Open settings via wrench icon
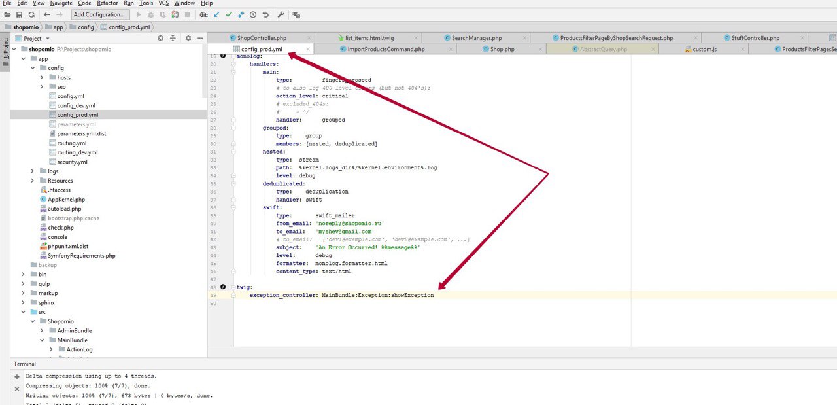The image size is (837, 405). tap(281, 14)
